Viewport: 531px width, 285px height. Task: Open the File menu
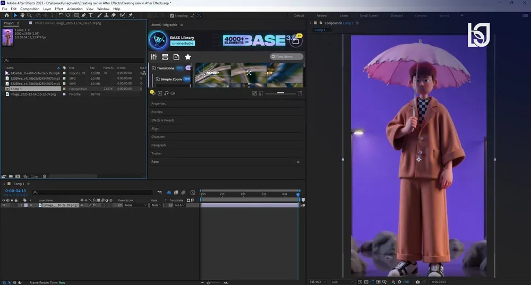point(4,9)
